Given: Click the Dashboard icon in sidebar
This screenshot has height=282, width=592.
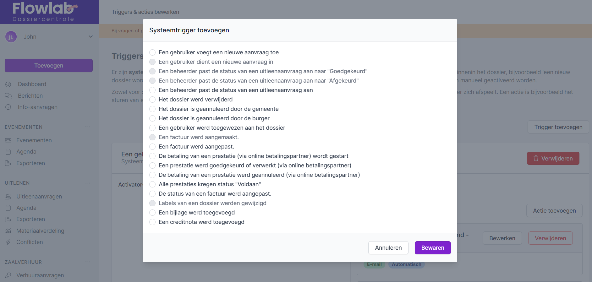Looking at the screenshot, I should pos(8,84).
